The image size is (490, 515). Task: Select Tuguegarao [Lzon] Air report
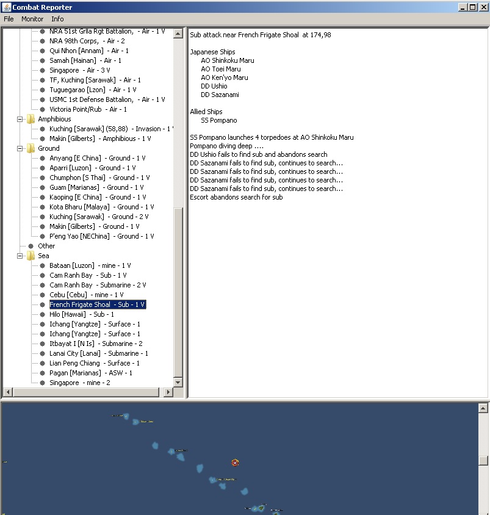[93, 90]
